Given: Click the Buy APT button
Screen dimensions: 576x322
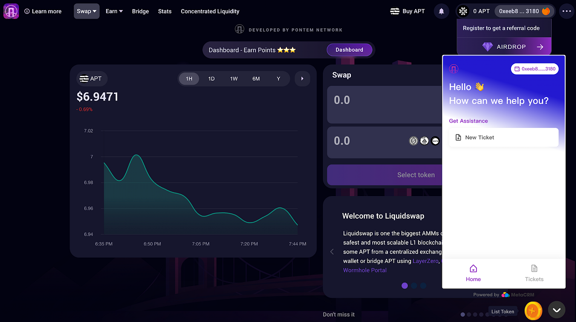Looking at the screenshot, I should pos(407,11).
